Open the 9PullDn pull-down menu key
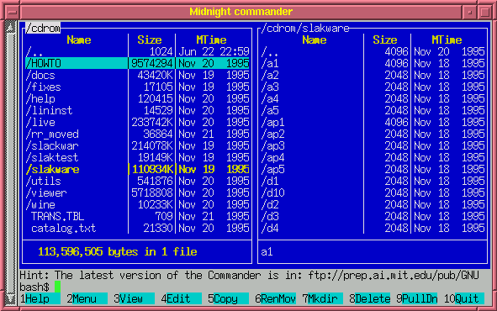 [417, 298]
